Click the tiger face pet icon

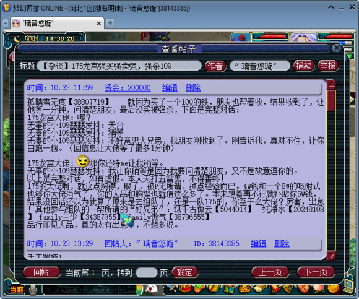[244, 289]
